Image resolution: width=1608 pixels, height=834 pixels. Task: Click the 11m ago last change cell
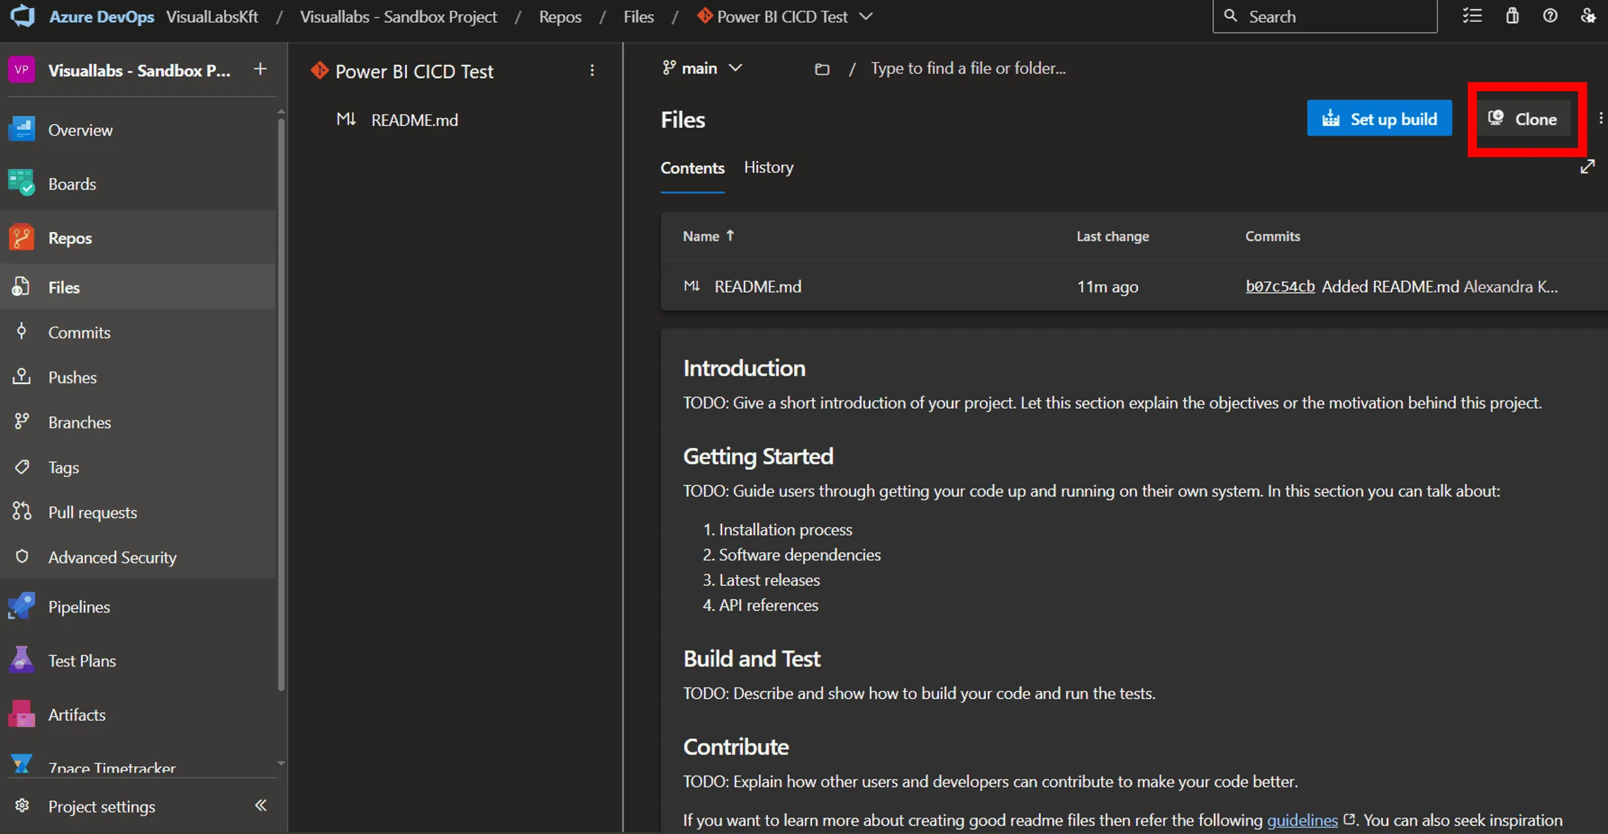click(1107, 286)
